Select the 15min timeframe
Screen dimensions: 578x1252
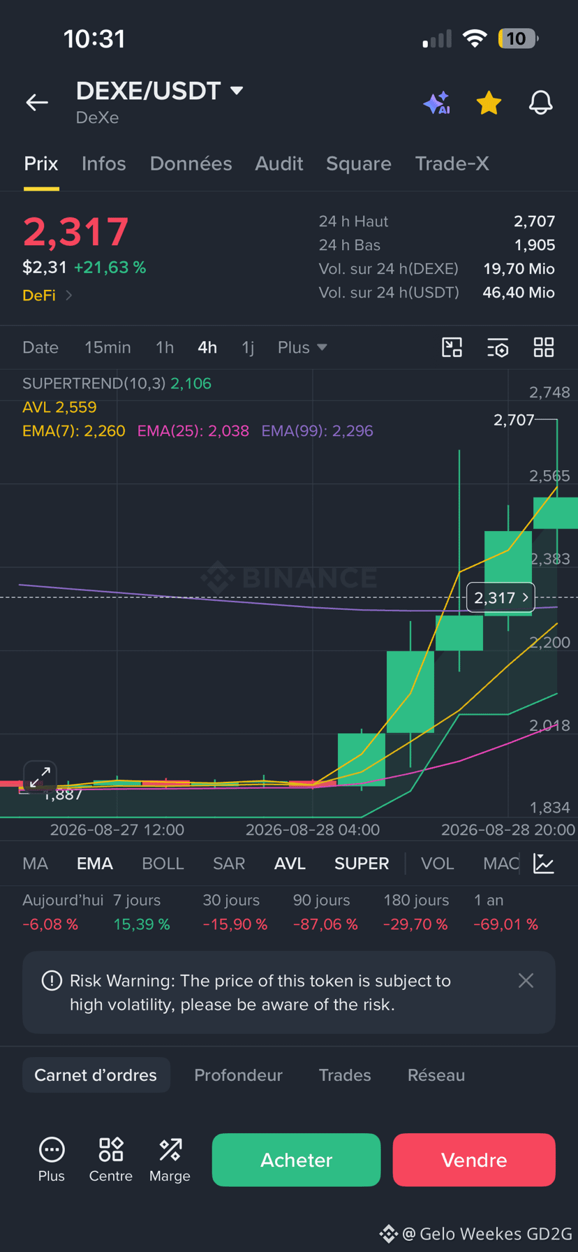click(108, 347)
